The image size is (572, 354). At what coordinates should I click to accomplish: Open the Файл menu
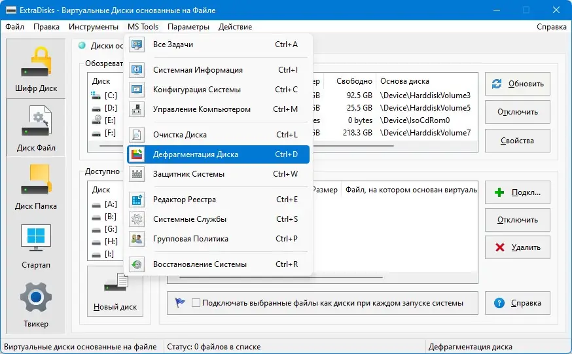[x=14, y=27]
